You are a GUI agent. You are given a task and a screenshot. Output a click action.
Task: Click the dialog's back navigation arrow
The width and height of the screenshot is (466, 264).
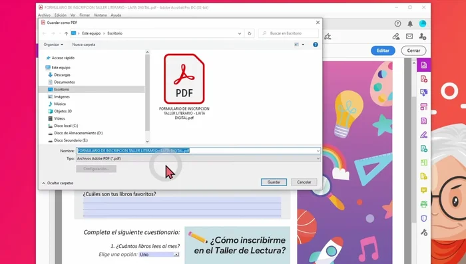pyautogui.click(x=45, y=33)
